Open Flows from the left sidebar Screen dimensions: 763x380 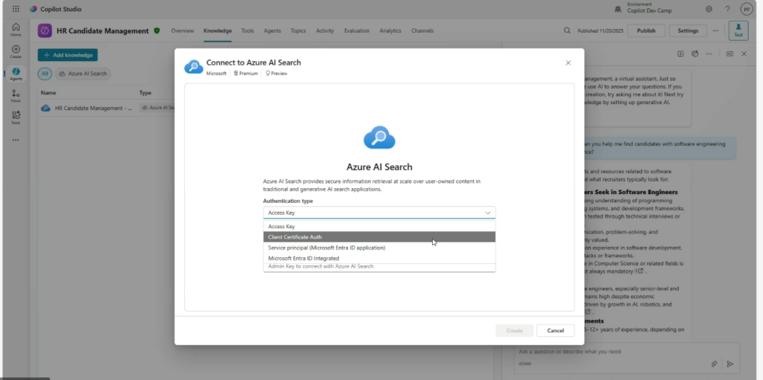coord(16,94)
